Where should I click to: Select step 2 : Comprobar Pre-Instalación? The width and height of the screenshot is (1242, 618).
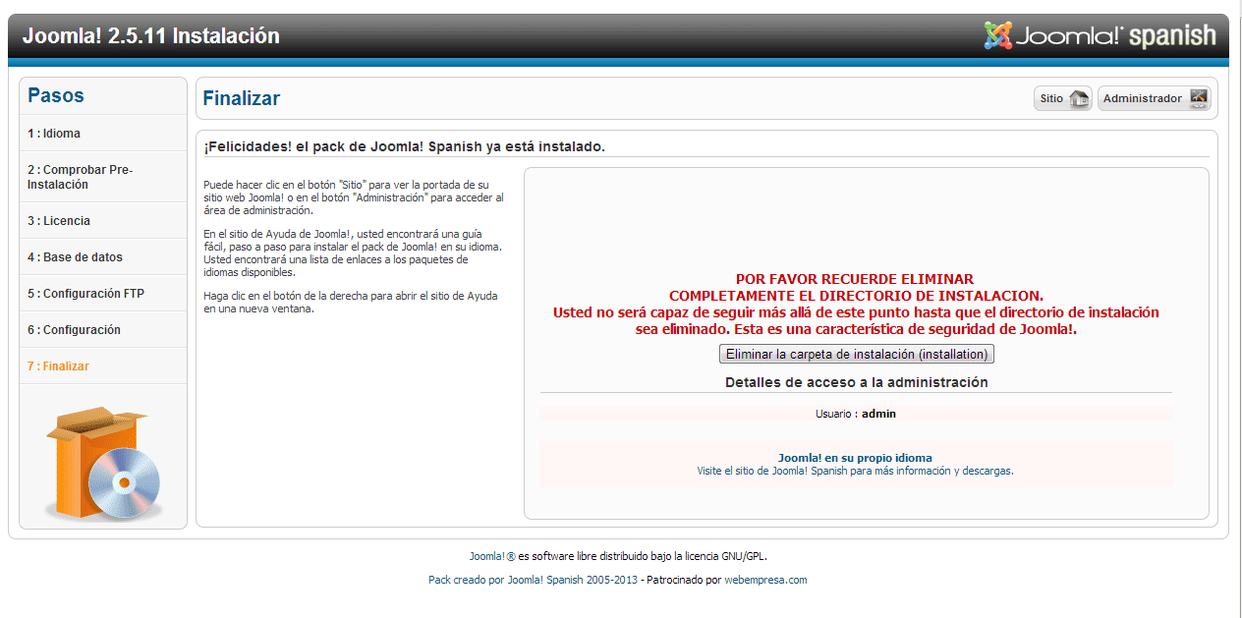pyautogui.click(x=103, y=177)
